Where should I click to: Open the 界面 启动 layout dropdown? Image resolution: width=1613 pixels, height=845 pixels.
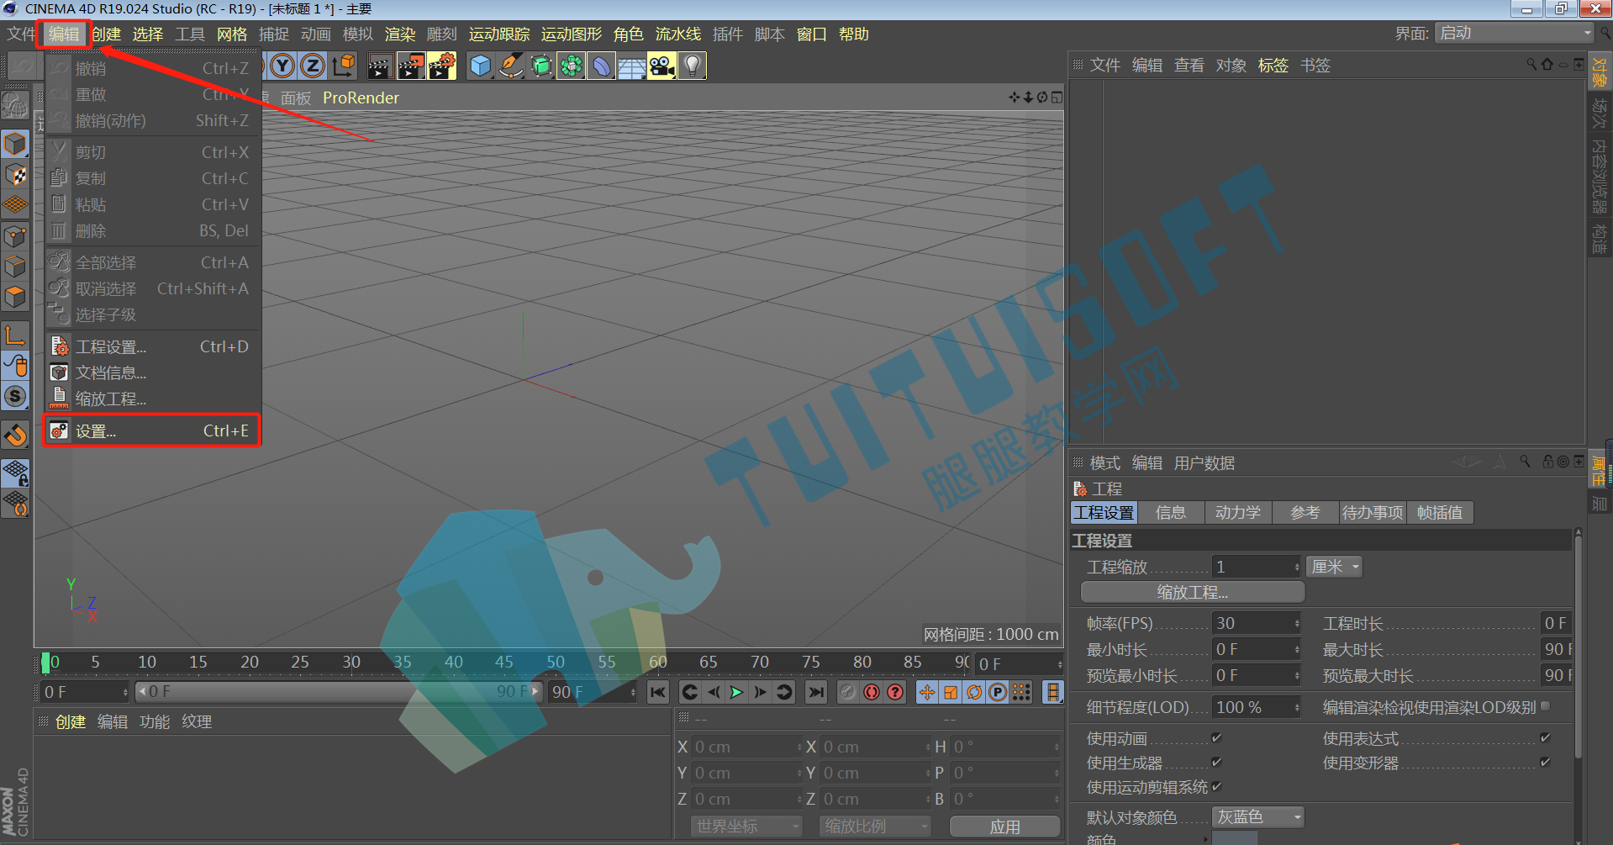[x=1515, y=33]
